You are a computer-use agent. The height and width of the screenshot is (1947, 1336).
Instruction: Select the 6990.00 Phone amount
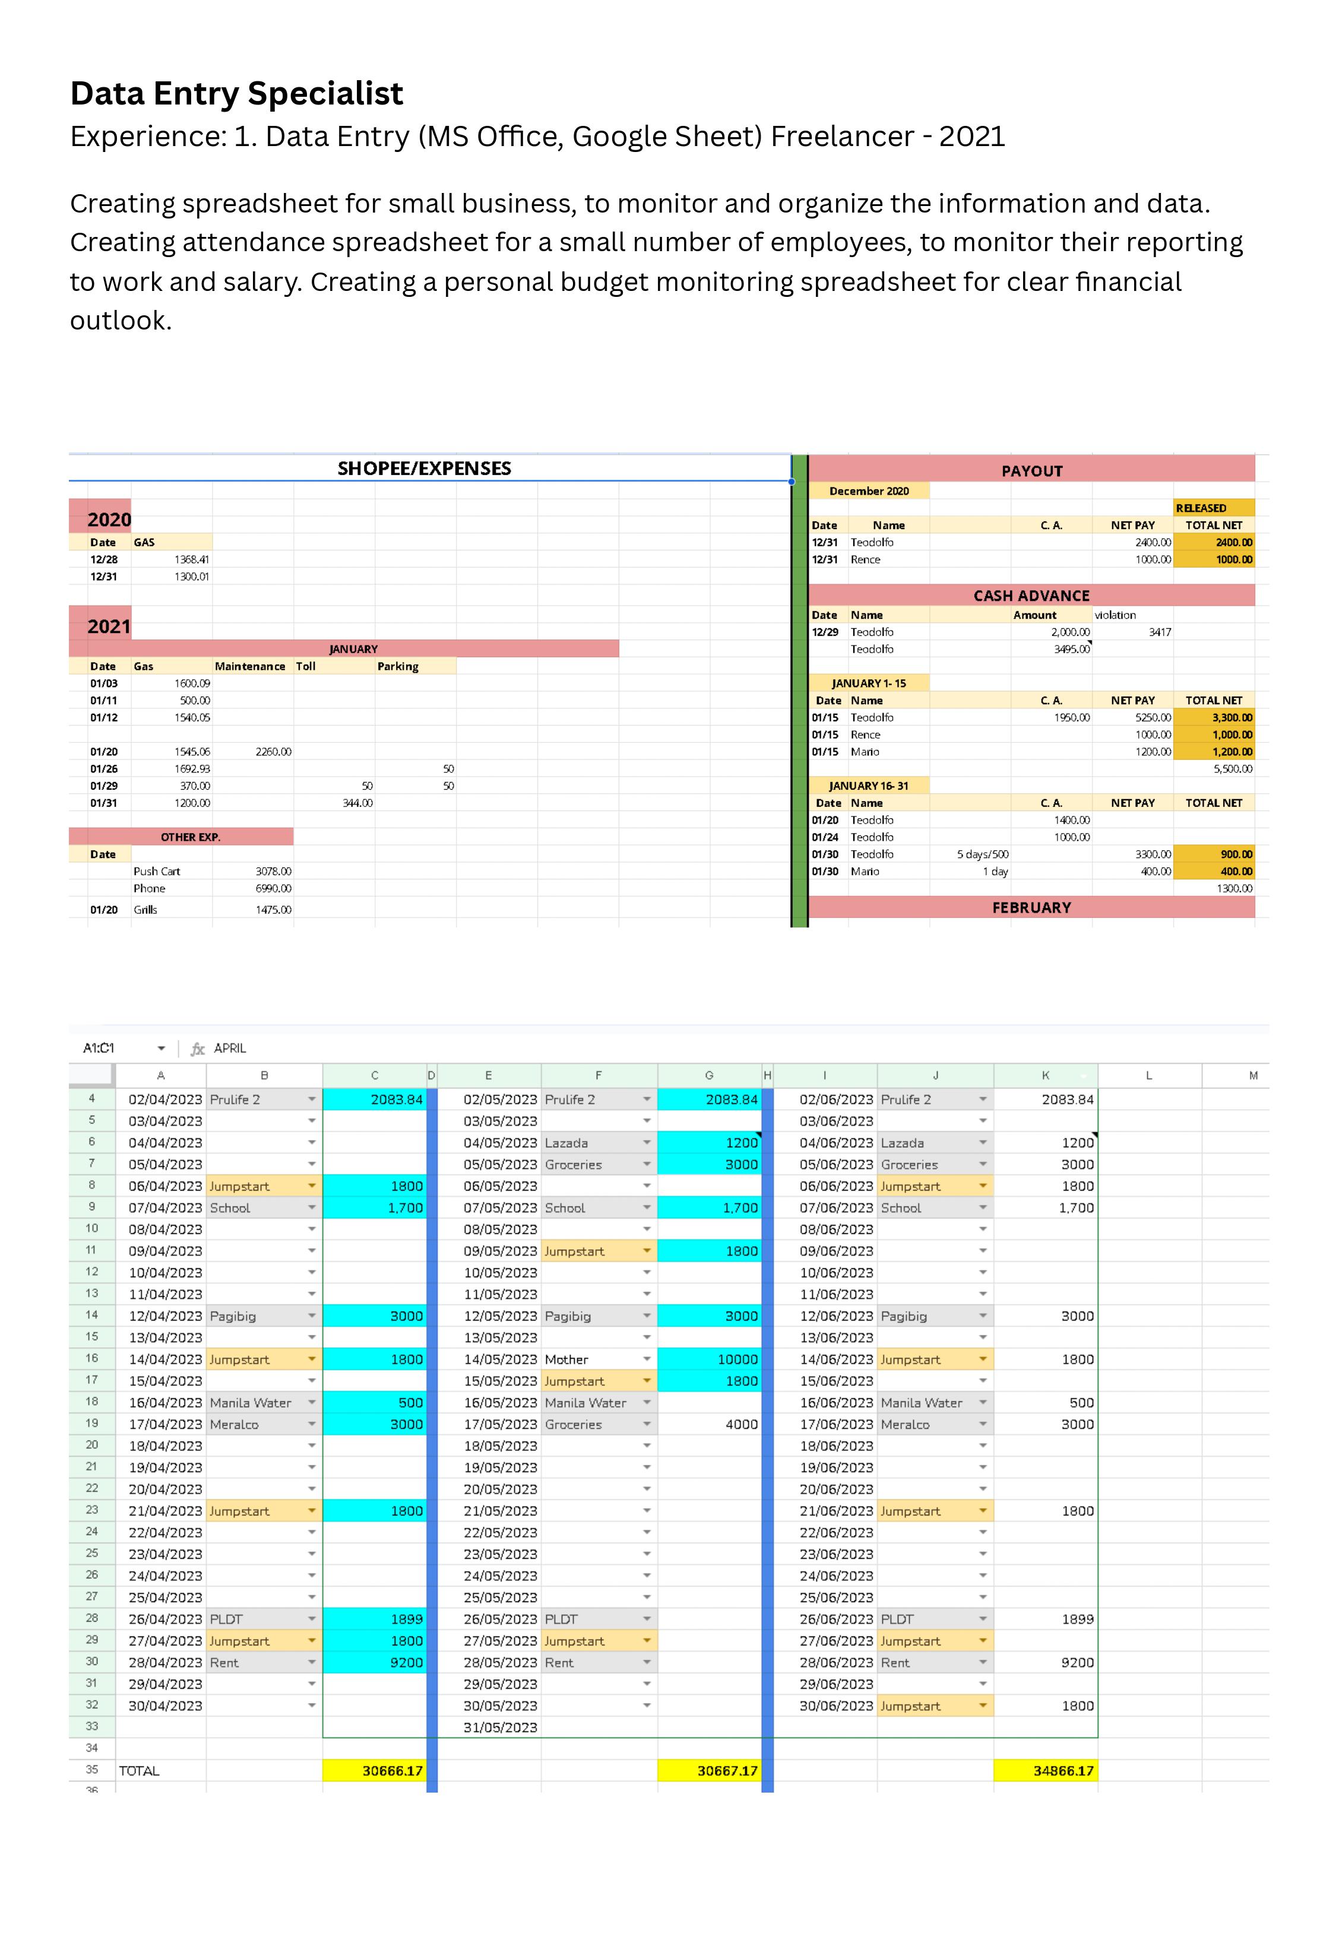tap(253, 888)
